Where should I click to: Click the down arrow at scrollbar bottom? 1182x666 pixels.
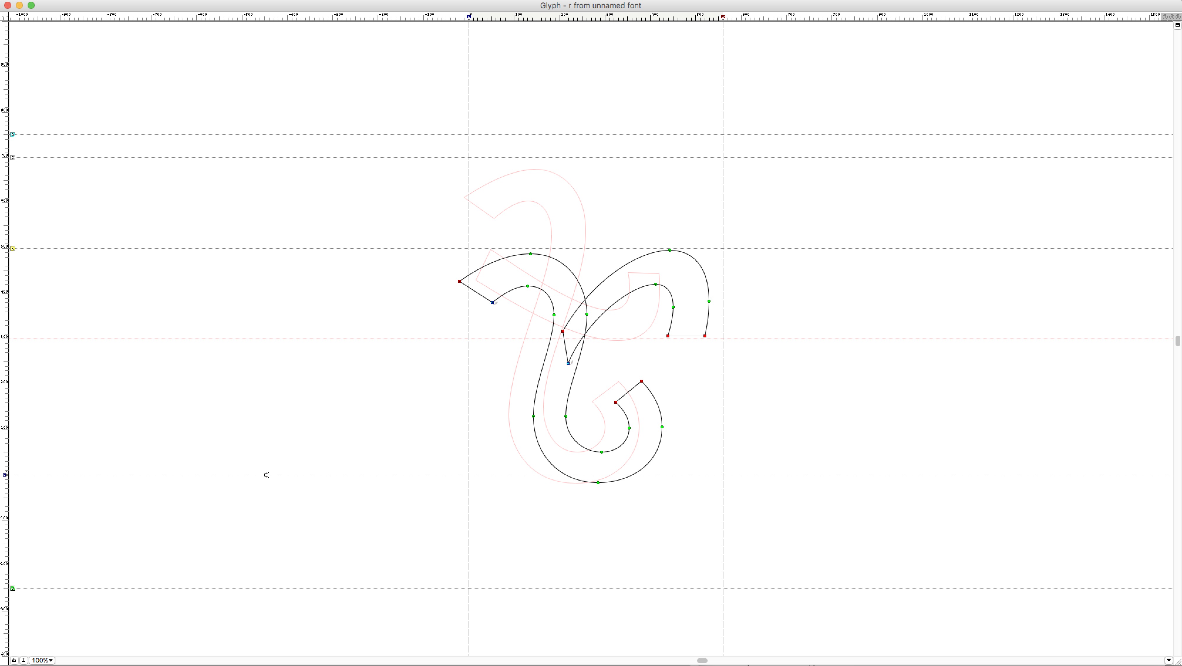pos(1168,660)
